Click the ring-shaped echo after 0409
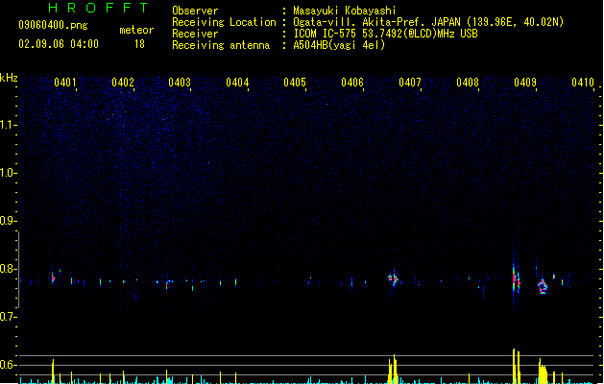This screenshot has height=384, width=604. tap(543, 286)
